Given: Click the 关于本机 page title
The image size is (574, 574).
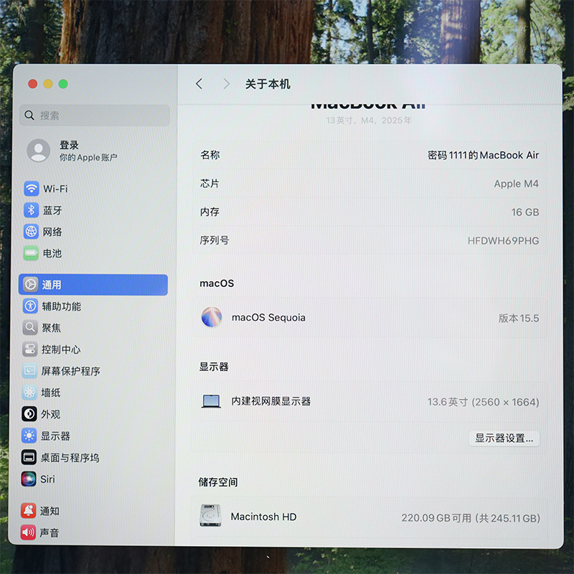Looking at the screenshot, I should click(x=268, y=84).
